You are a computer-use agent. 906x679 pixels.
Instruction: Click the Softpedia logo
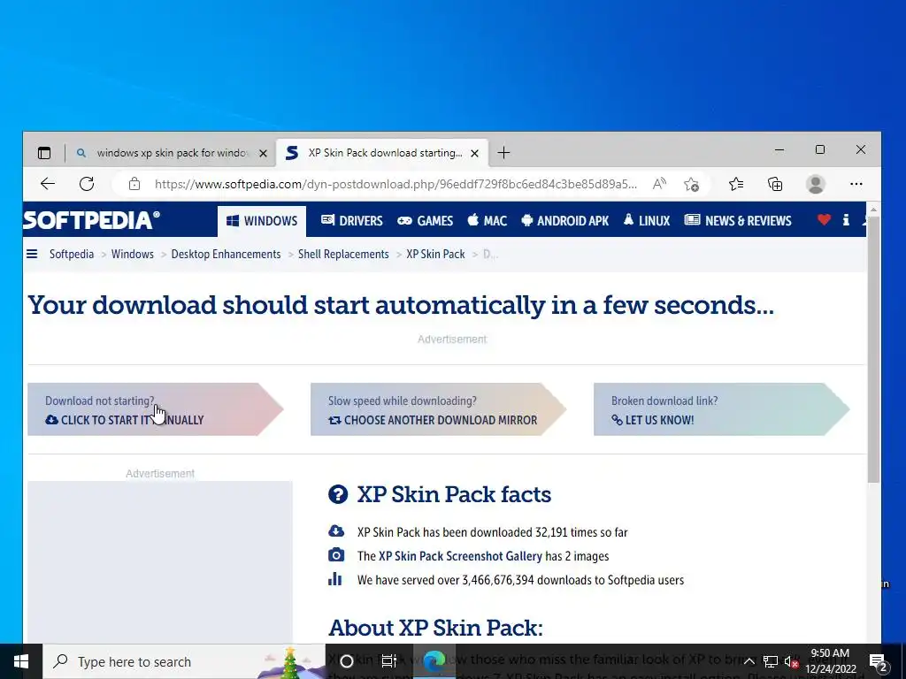(x=91, y=220)
